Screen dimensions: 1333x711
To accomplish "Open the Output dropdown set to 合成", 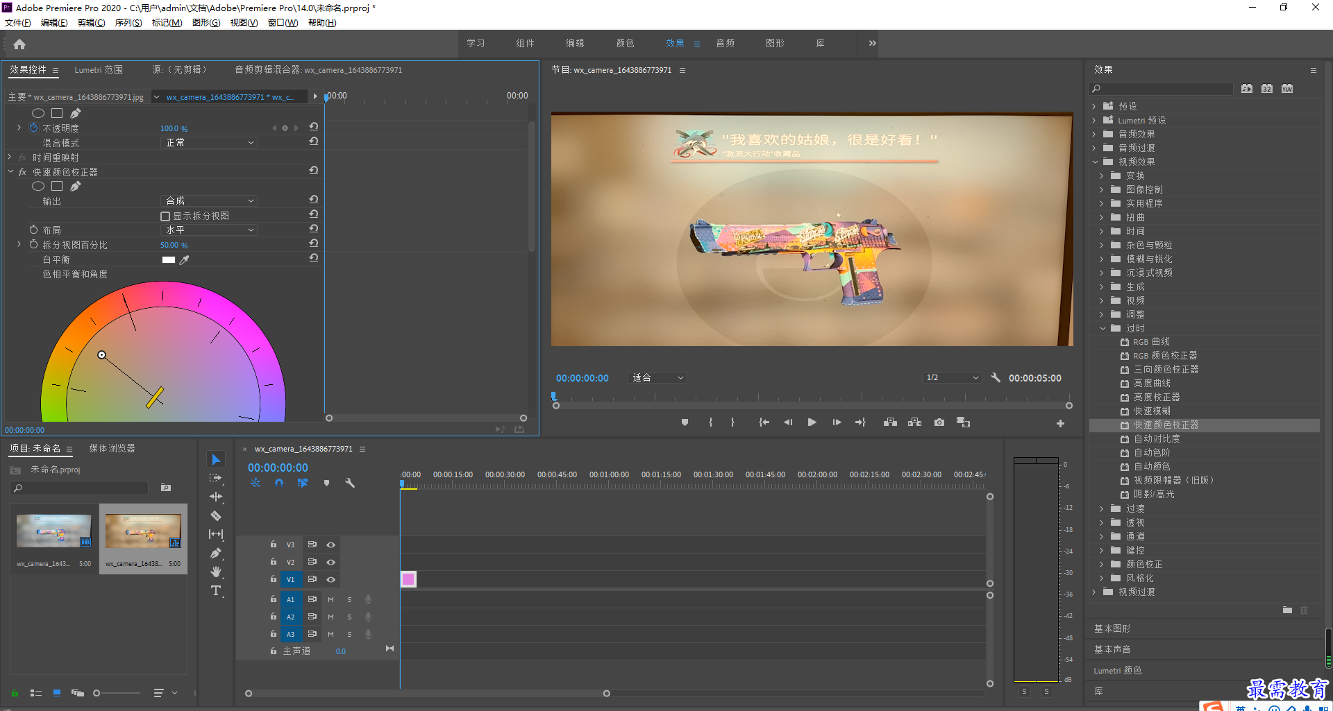I will click(209, 200).
